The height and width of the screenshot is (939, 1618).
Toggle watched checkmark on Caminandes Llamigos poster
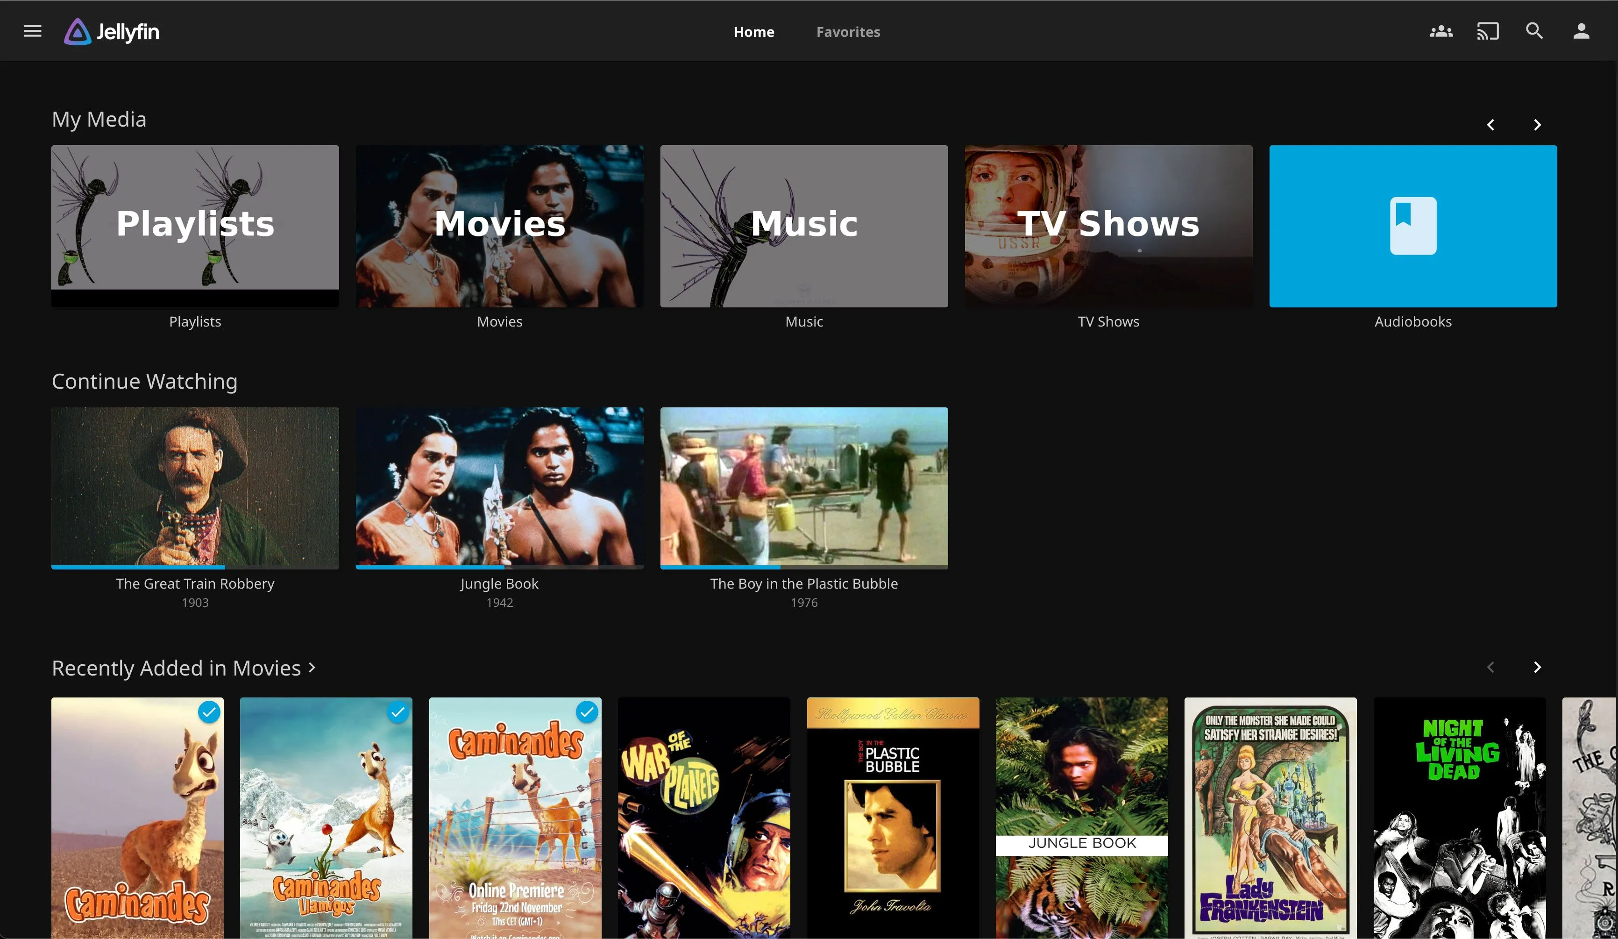click(397, 712)
